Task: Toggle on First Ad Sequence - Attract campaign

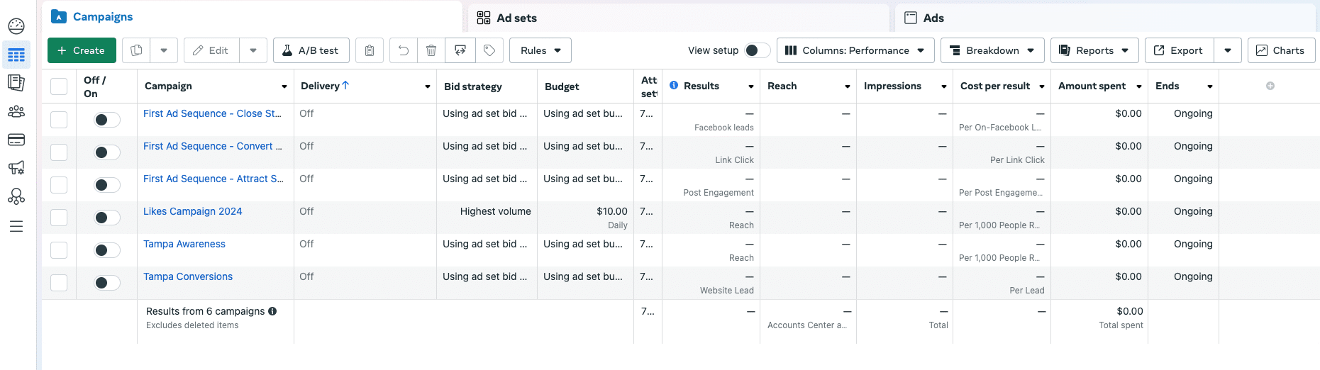Action: (107, 185)
